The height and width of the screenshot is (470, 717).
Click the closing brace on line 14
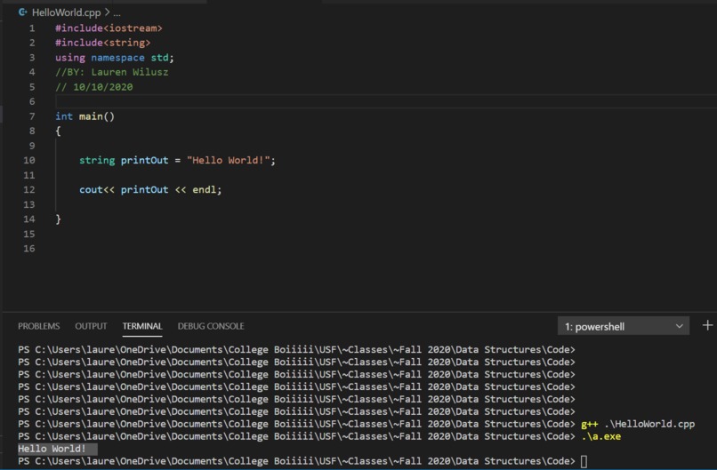click(58, 219)
